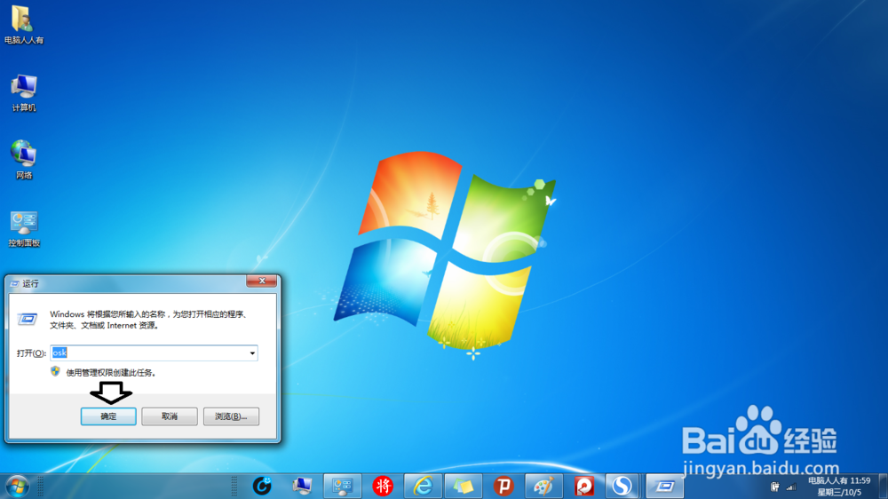Switch to the Control Panel taskbar button
The width and height of the screenshot is (888, 499).
pyautogui.click(x=343, y=486)
